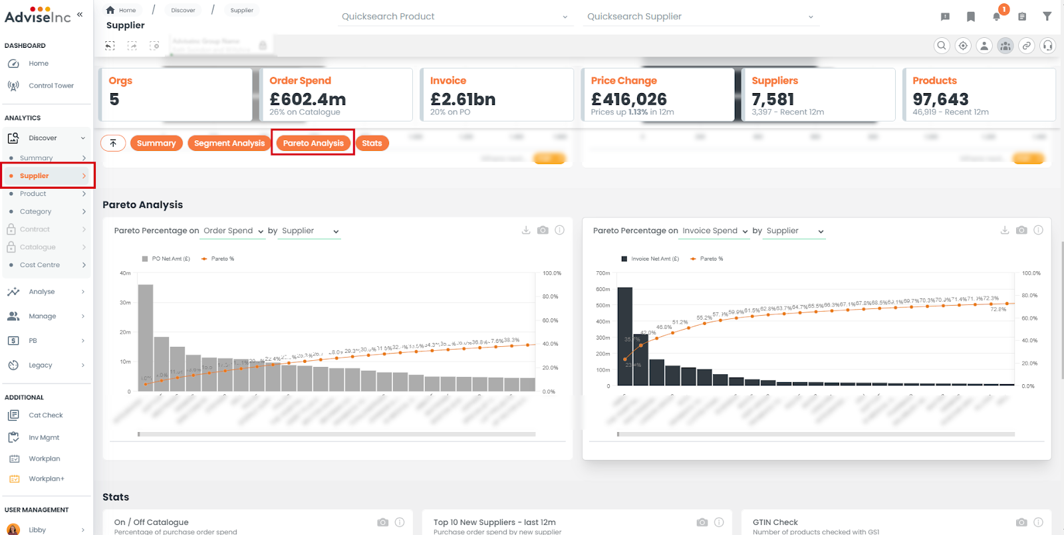Open Supplier in the Discover menu
This screenshot has width=1064, height=535.
47,176
